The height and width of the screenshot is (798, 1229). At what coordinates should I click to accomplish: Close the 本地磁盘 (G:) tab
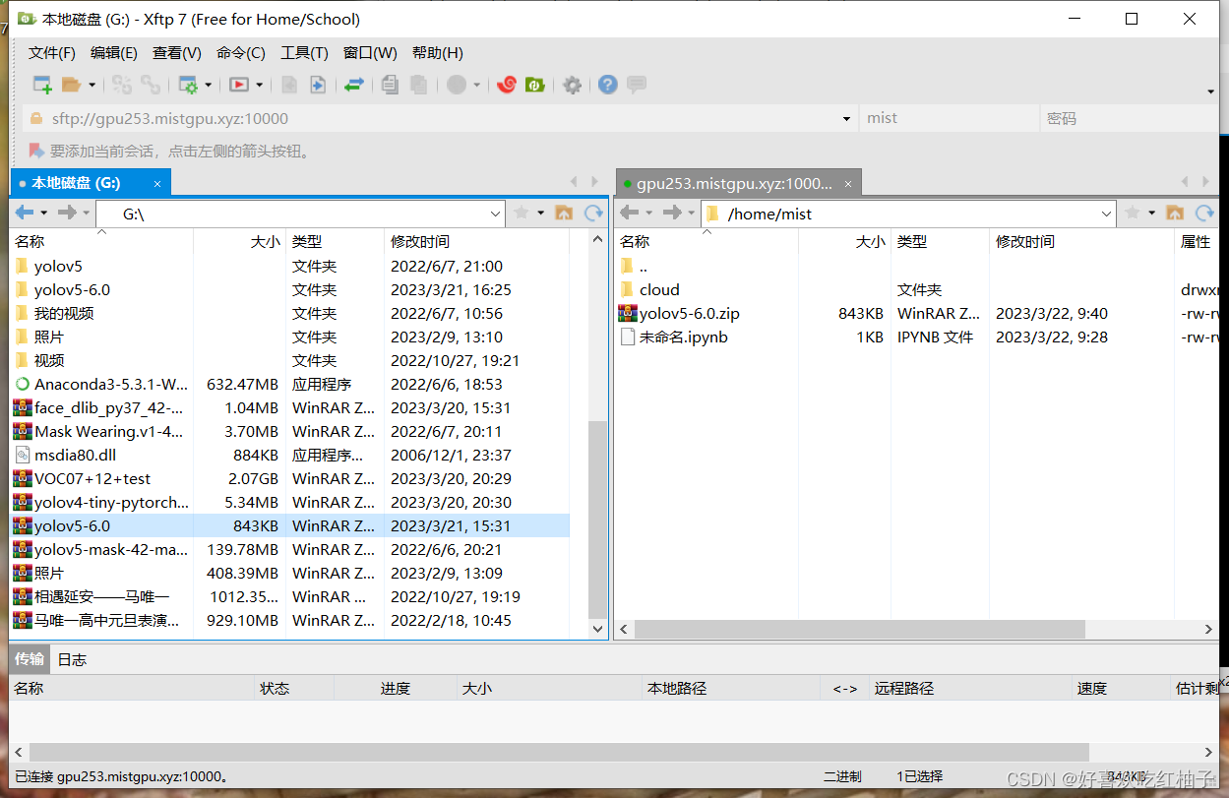(157, 184)
